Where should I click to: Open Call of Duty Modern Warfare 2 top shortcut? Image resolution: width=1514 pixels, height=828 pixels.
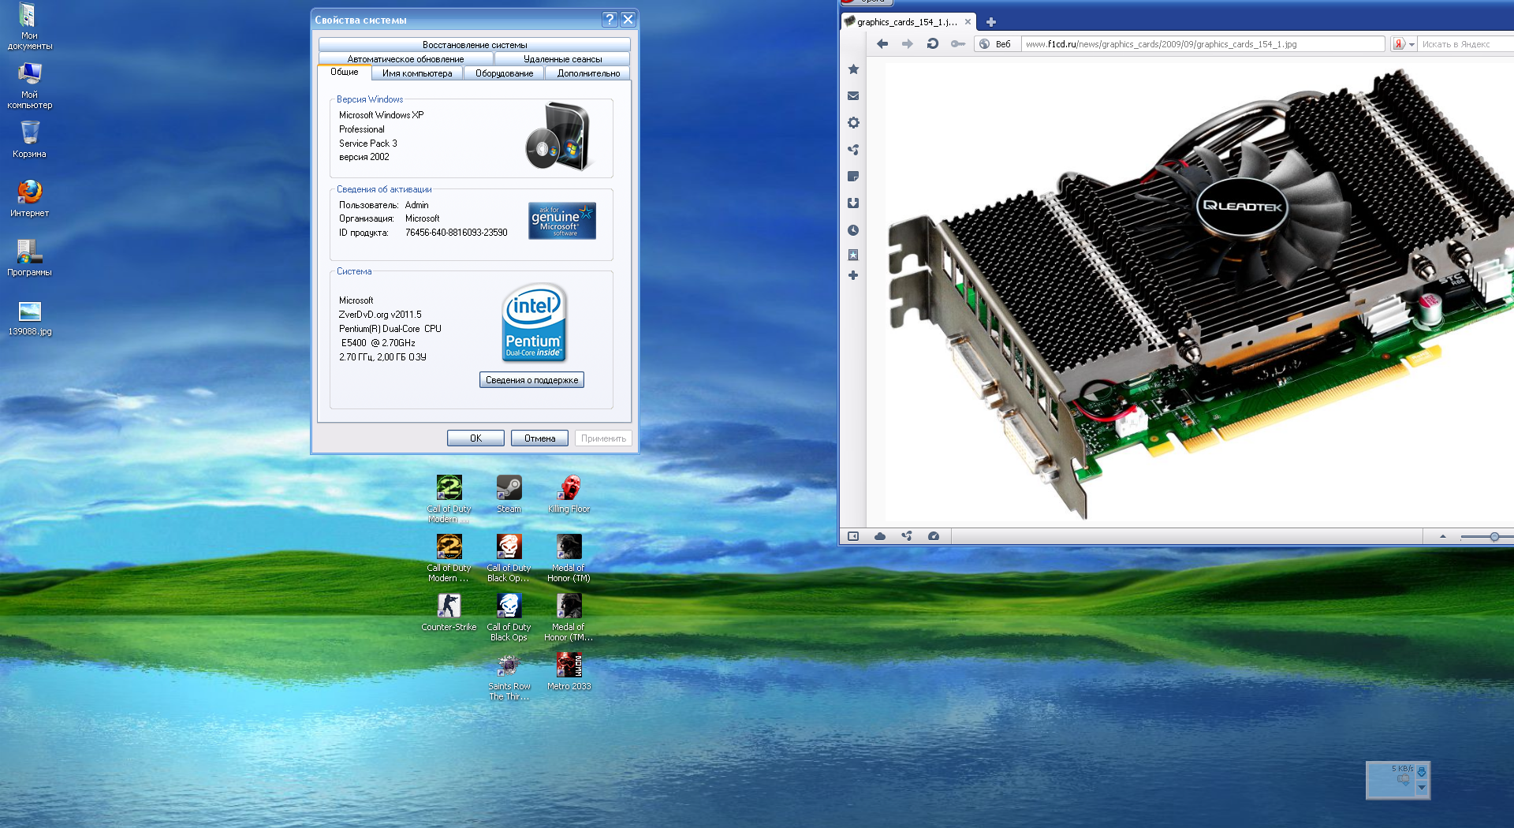coord(449,498)
